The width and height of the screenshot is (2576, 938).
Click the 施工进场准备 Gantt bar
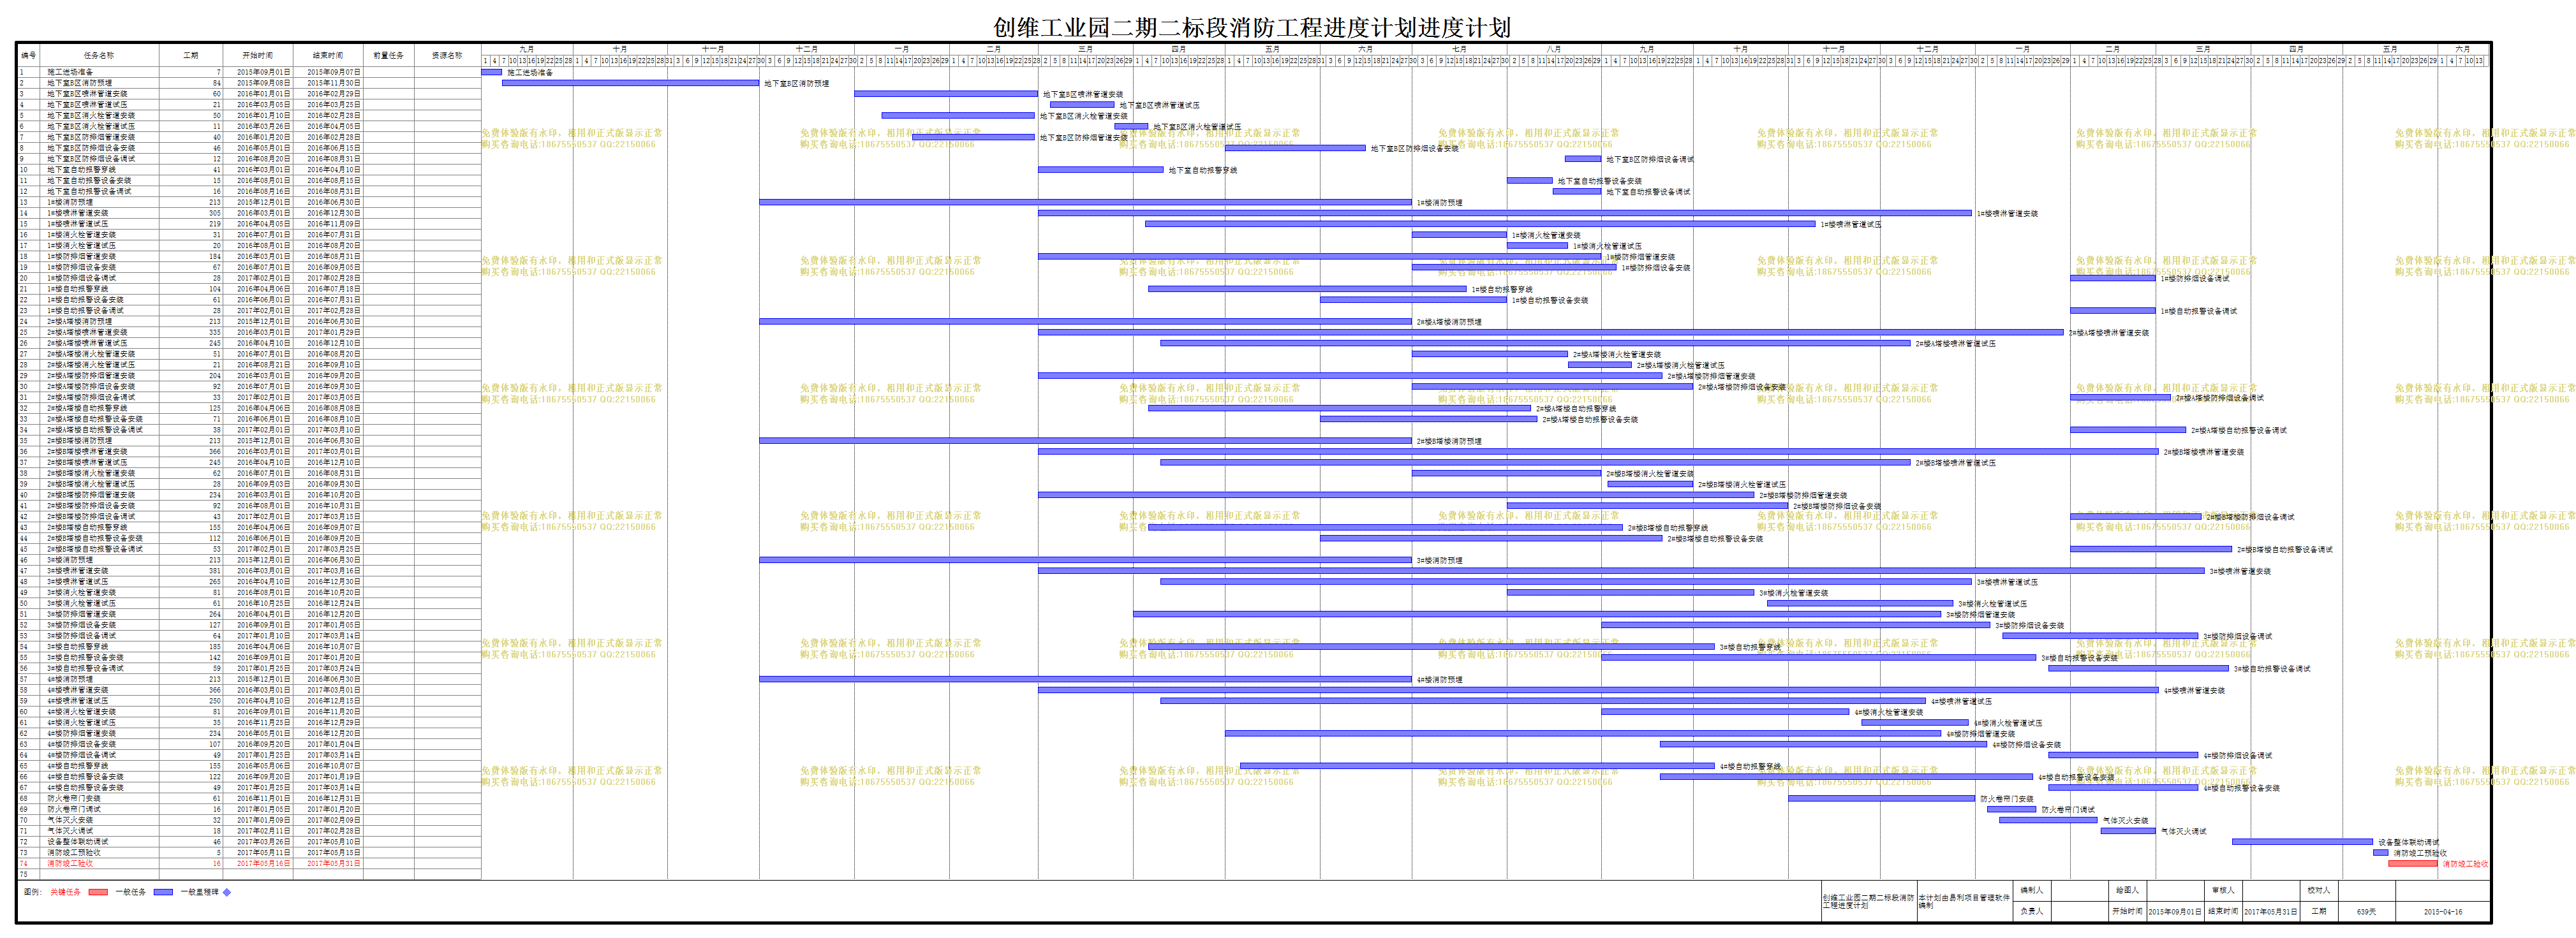(491, 72)
